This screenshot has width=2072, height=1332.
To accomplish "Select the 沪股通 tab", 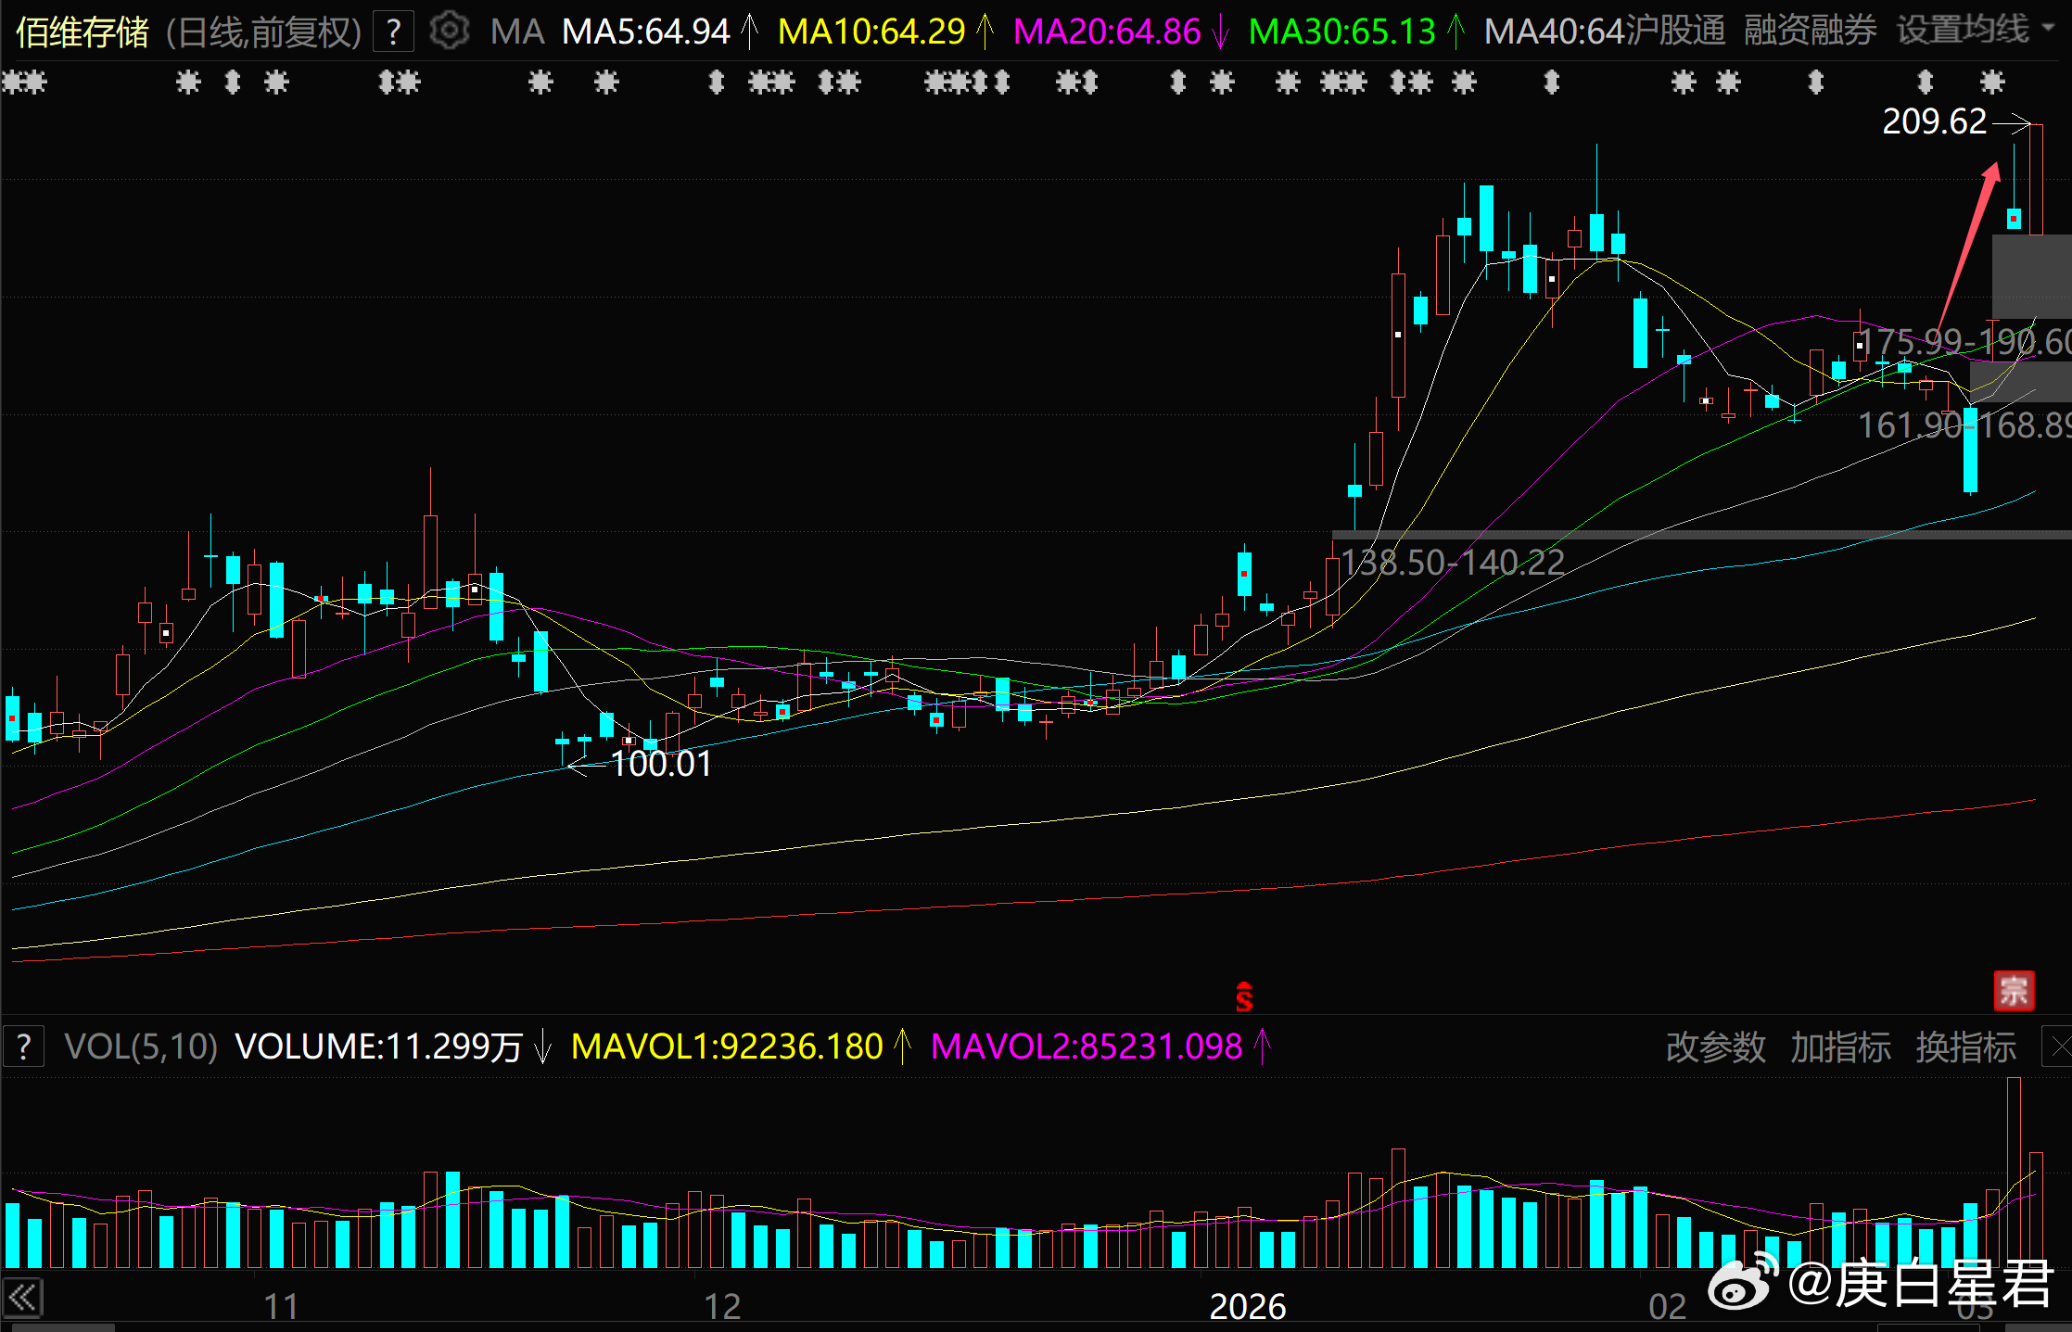I will tap(1676, 31).
